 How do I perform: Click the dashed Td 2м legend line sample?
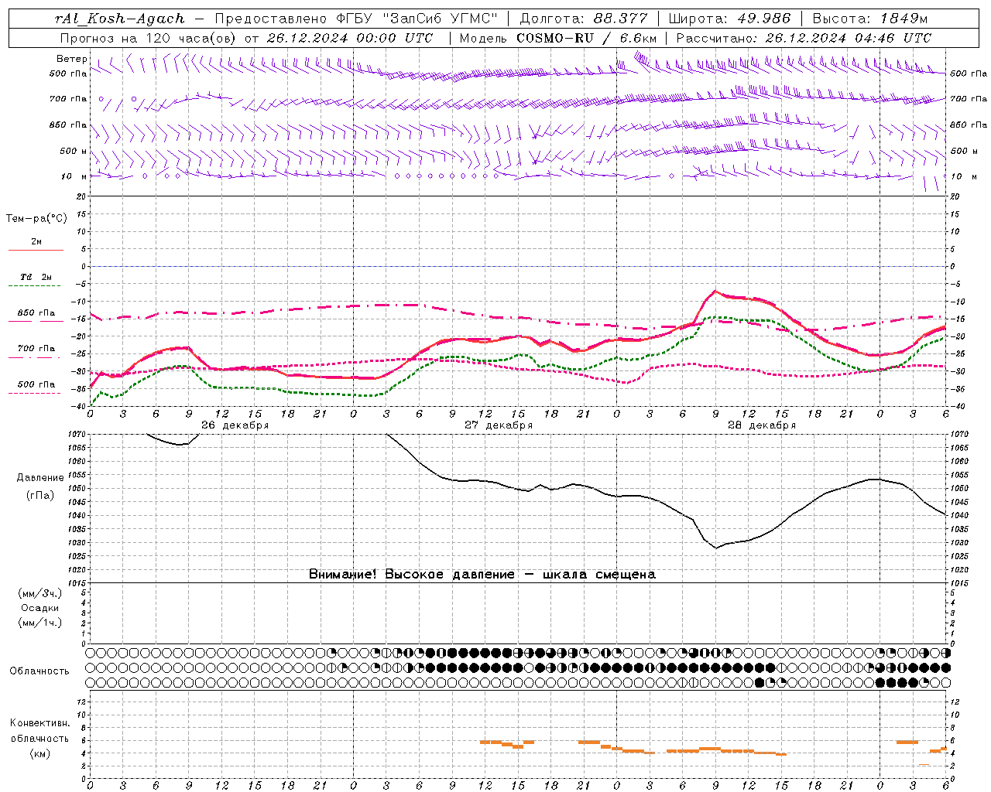[36, 286]
